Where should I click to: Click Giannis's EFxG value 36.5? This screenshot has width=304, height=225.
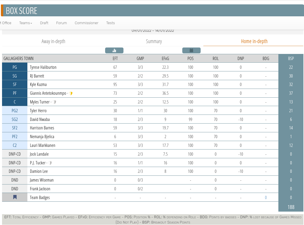click(165, 93)
